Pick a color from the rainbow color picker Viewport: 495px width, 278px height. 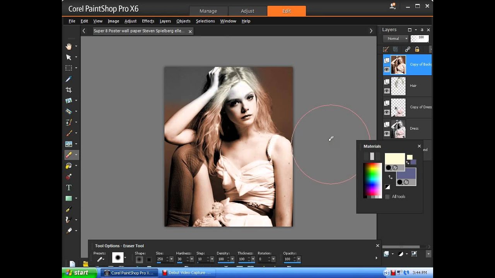click(x=372, y=179)
